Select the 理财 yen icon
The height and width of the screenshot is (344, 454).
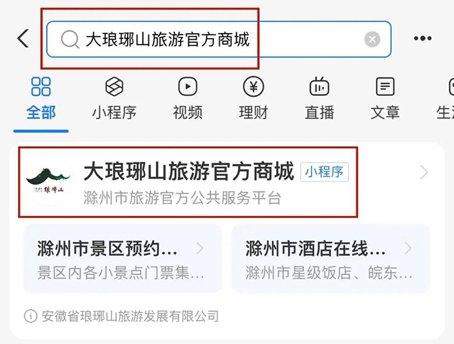pos(254,86)
